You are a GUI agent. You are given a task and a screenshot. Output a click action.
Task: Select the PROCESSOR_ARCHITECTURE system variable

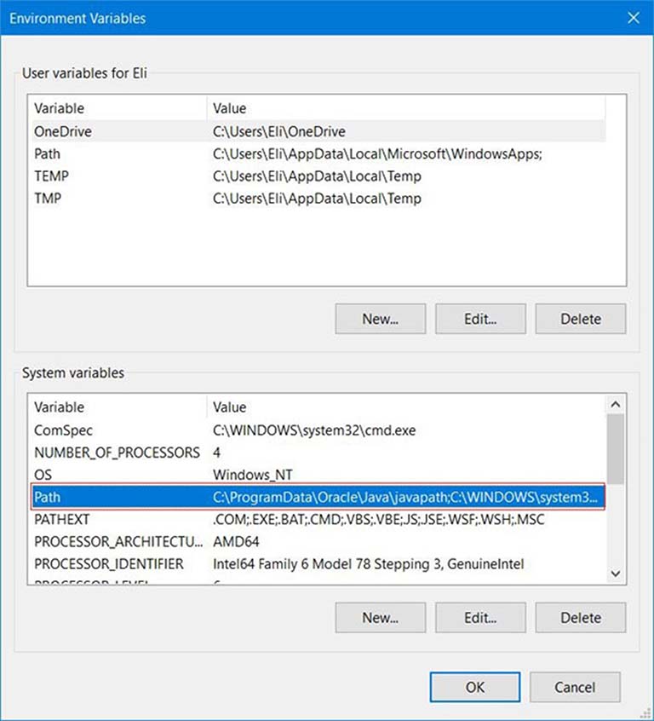(119, 541)
